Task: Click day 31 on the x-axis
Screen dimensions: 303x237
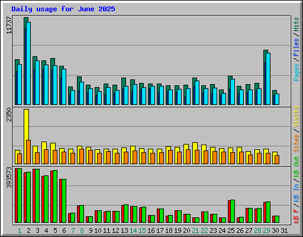Action: 284,230
